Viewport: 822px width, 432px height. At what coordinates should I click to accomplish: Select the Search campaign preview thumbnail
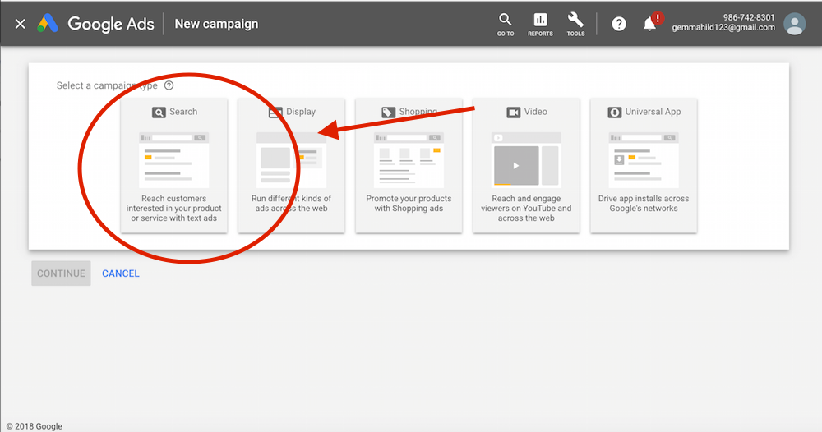click(x=174, y=160)
